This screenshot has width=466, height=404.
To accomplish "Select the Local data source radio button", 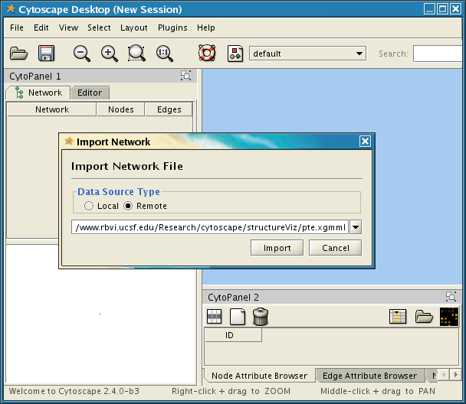I will tap(89, 206).
